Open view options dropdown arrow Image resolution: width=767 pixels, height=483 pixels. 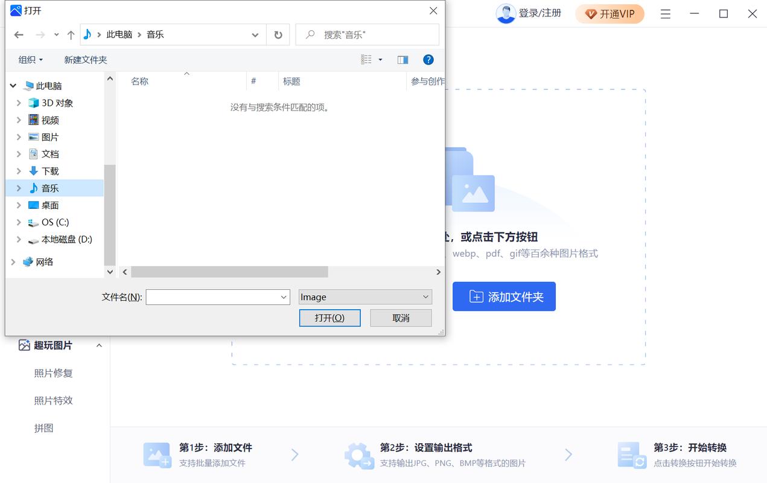tap(380, 60)
